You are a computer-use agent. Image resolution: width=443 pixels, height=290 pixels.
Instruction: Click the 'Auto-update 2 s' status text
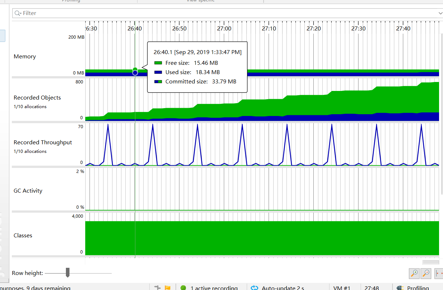click(x=283, y=288)
